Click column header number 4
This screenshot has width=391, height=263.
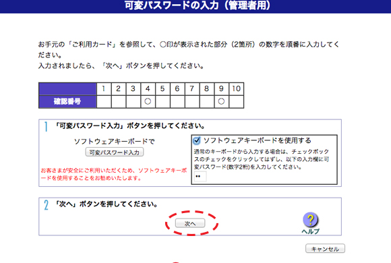(148, 88)
